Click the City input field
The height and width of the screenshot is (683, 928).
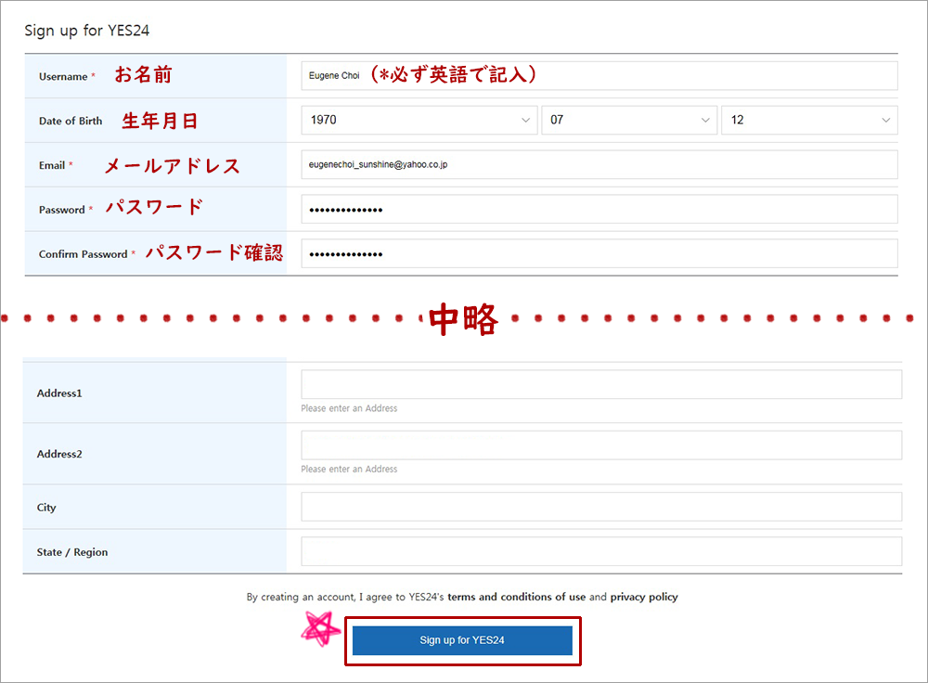pyautogui.click(x=601, y=507)
